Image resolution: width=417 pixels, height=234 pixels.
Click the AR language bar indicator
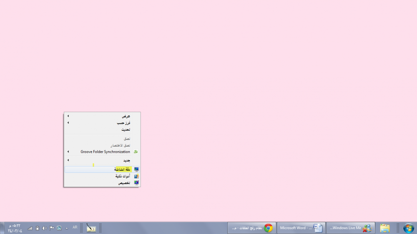pyautogui.click(x=75, y=227)
